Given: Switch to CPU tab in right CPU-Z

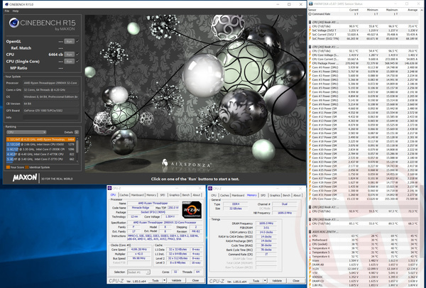Looking at the screenshot, I should (x=214, y=195).
